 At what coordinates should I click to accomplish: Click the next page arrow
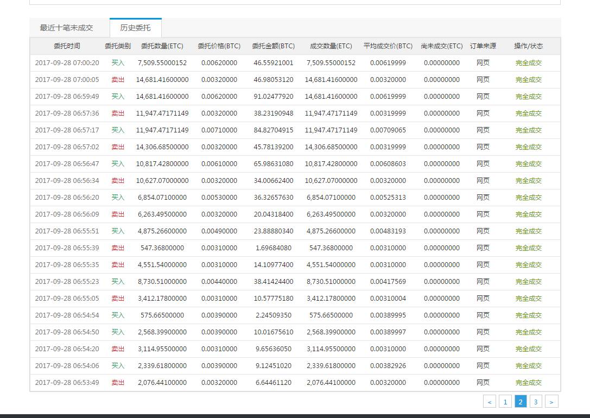coord(551,401)
